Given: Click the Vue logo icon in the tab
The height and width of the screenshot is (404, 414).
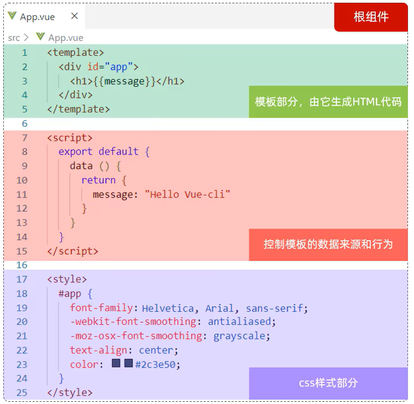Looking at the screenshot, I should tap(12, 16).
